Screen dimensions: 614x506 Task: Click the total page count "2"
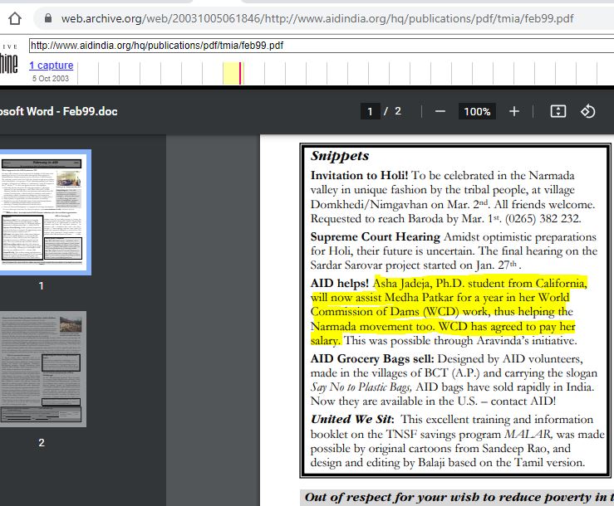tap(398, 111)
